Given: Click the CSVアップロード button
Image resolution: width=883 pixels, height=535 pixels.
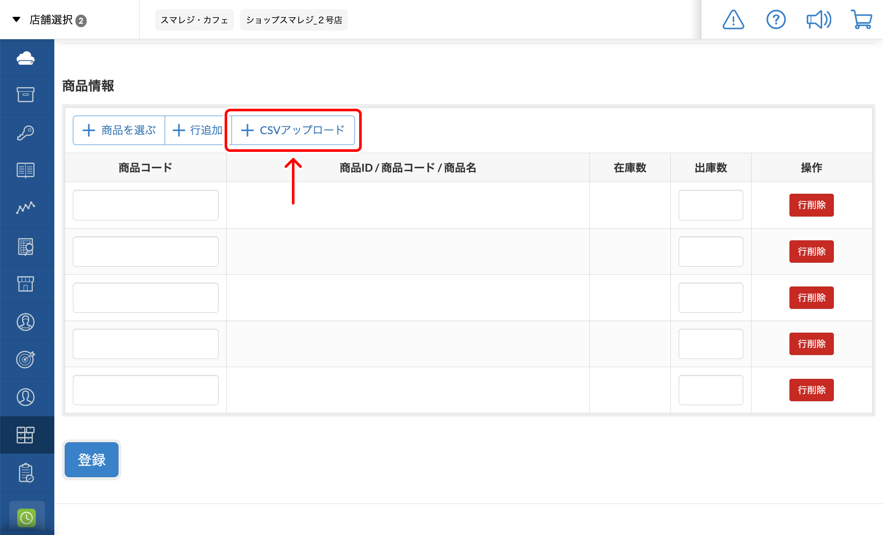Looking at the screenshot, I should coord(293,130).
